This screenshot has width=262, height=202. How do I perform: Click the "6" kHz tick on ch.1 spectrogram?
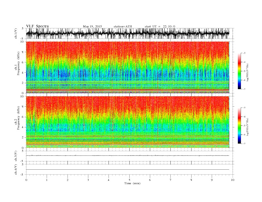[x=23, y=62]
